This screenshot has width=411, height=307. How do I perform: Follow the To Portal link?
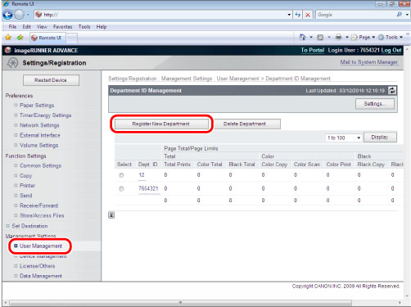[x=313, y=50]
